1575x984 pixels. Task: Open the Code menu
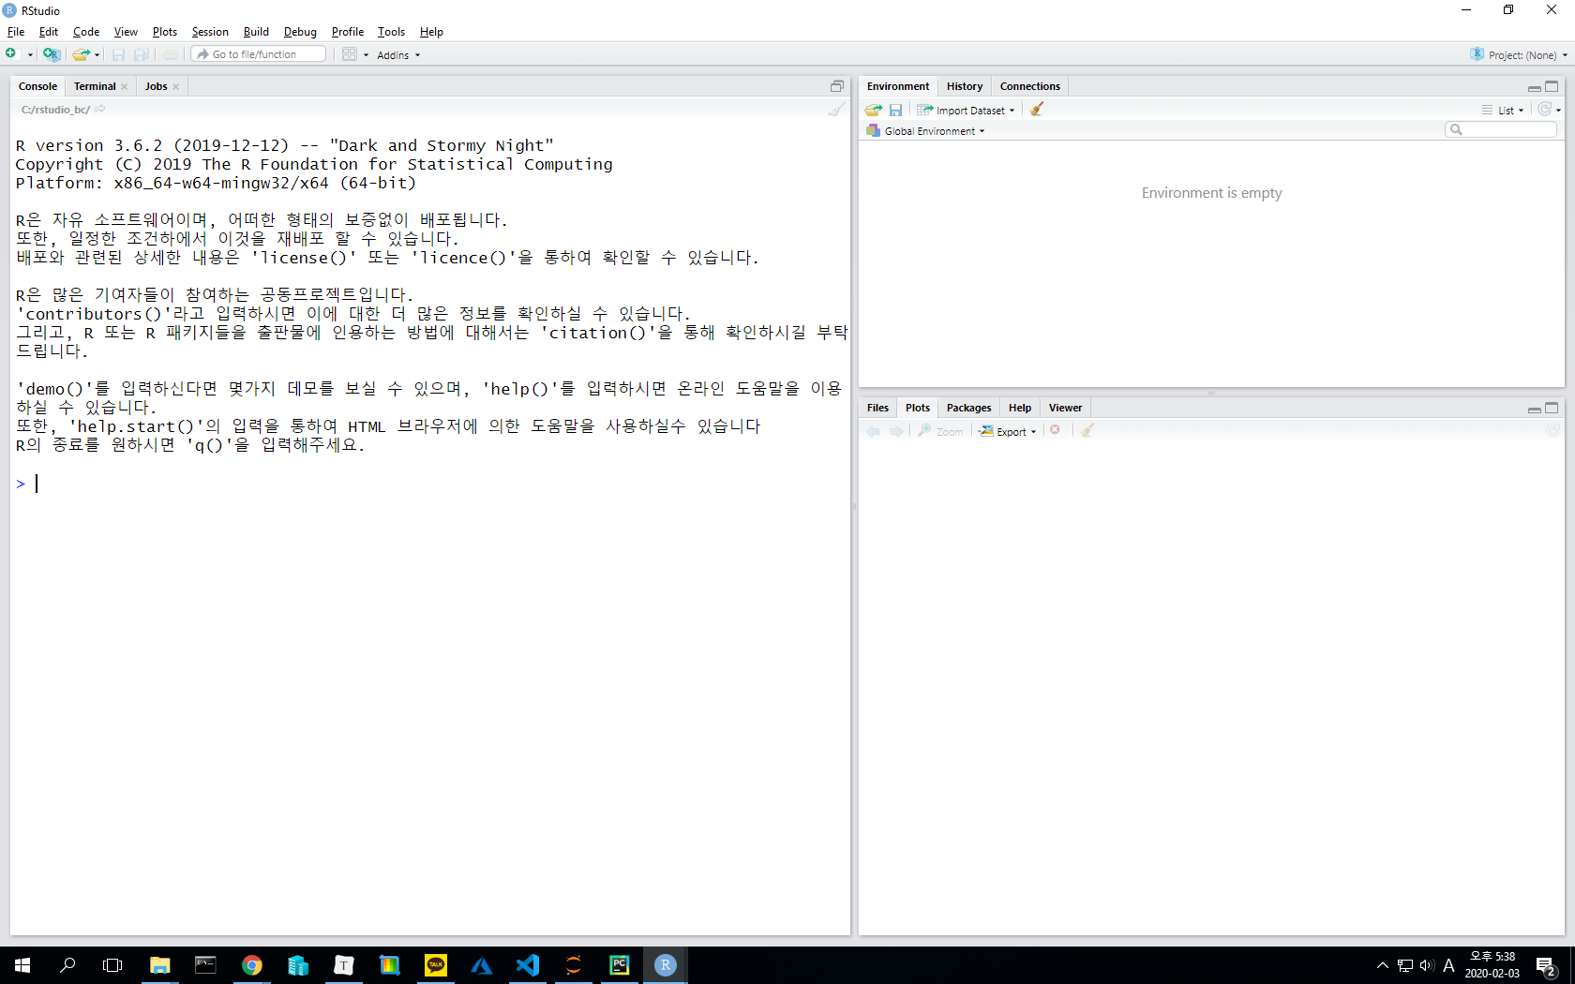[86, 32]
